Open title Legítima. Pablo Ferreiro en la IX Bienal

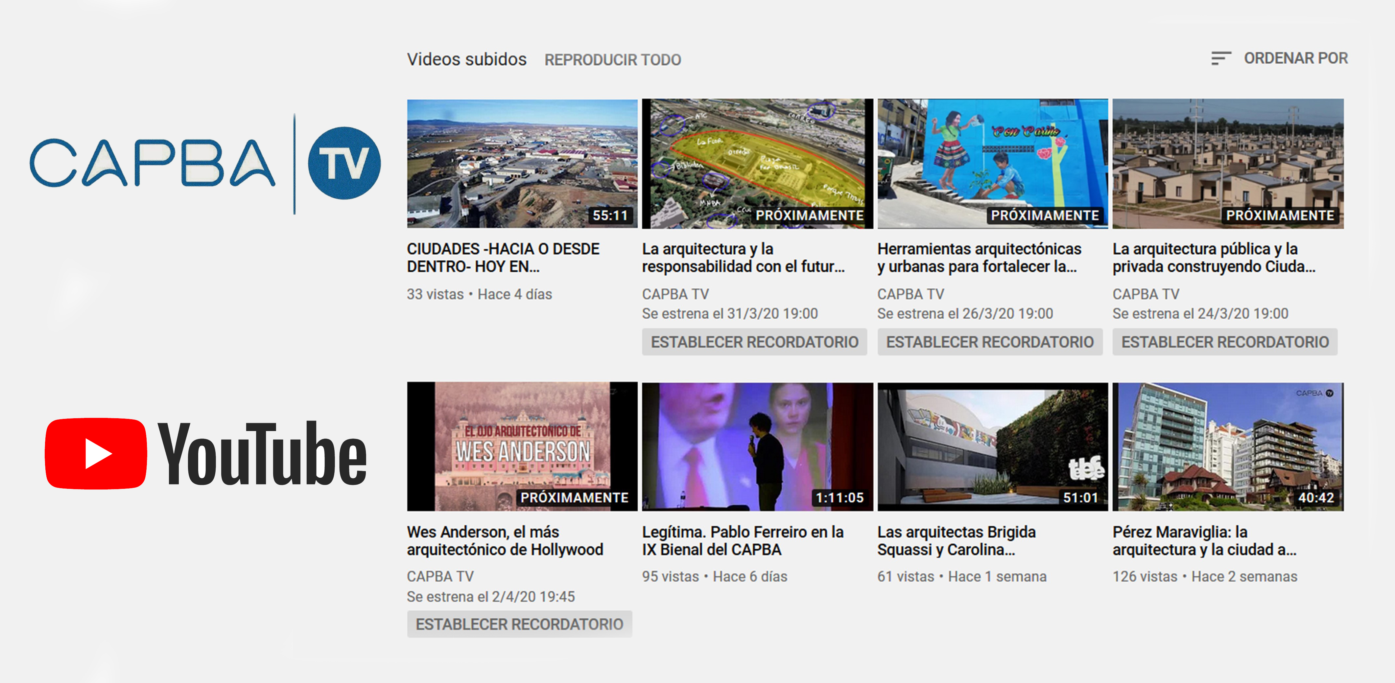743,541
